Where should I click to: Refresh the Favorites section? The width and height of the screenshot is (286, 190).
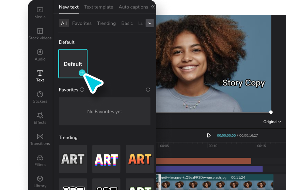[148, 90]
